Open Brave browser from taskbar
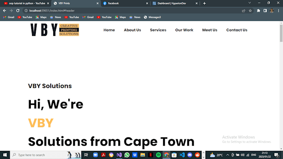283x159 pixels. click(111, 155)
